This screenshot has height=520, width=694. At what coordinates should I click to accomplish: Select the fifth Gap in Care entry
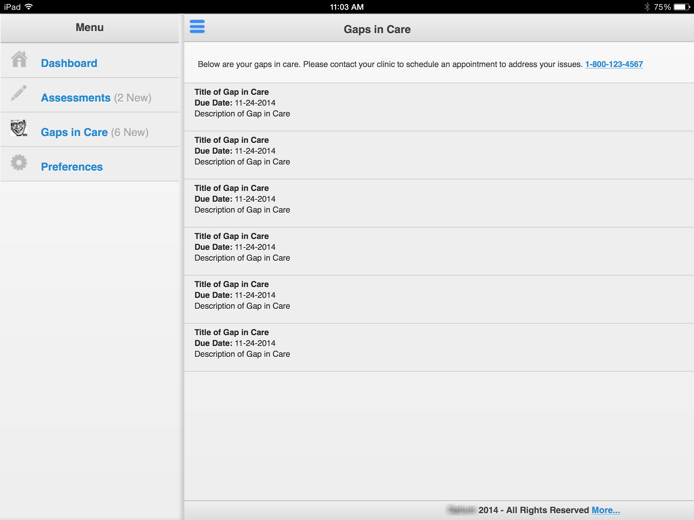tap(242, 295)
